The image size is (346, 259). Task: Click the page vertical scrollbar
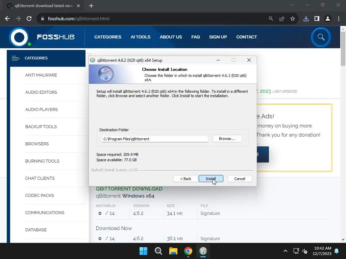tap(343, 49)
